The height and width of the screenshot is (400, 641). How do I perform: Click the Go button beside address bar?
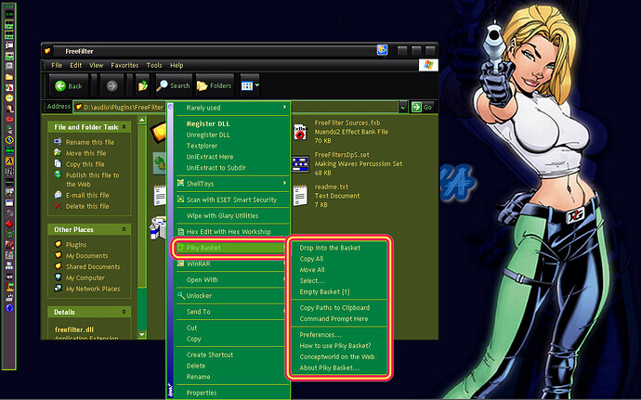coord(423,108)
